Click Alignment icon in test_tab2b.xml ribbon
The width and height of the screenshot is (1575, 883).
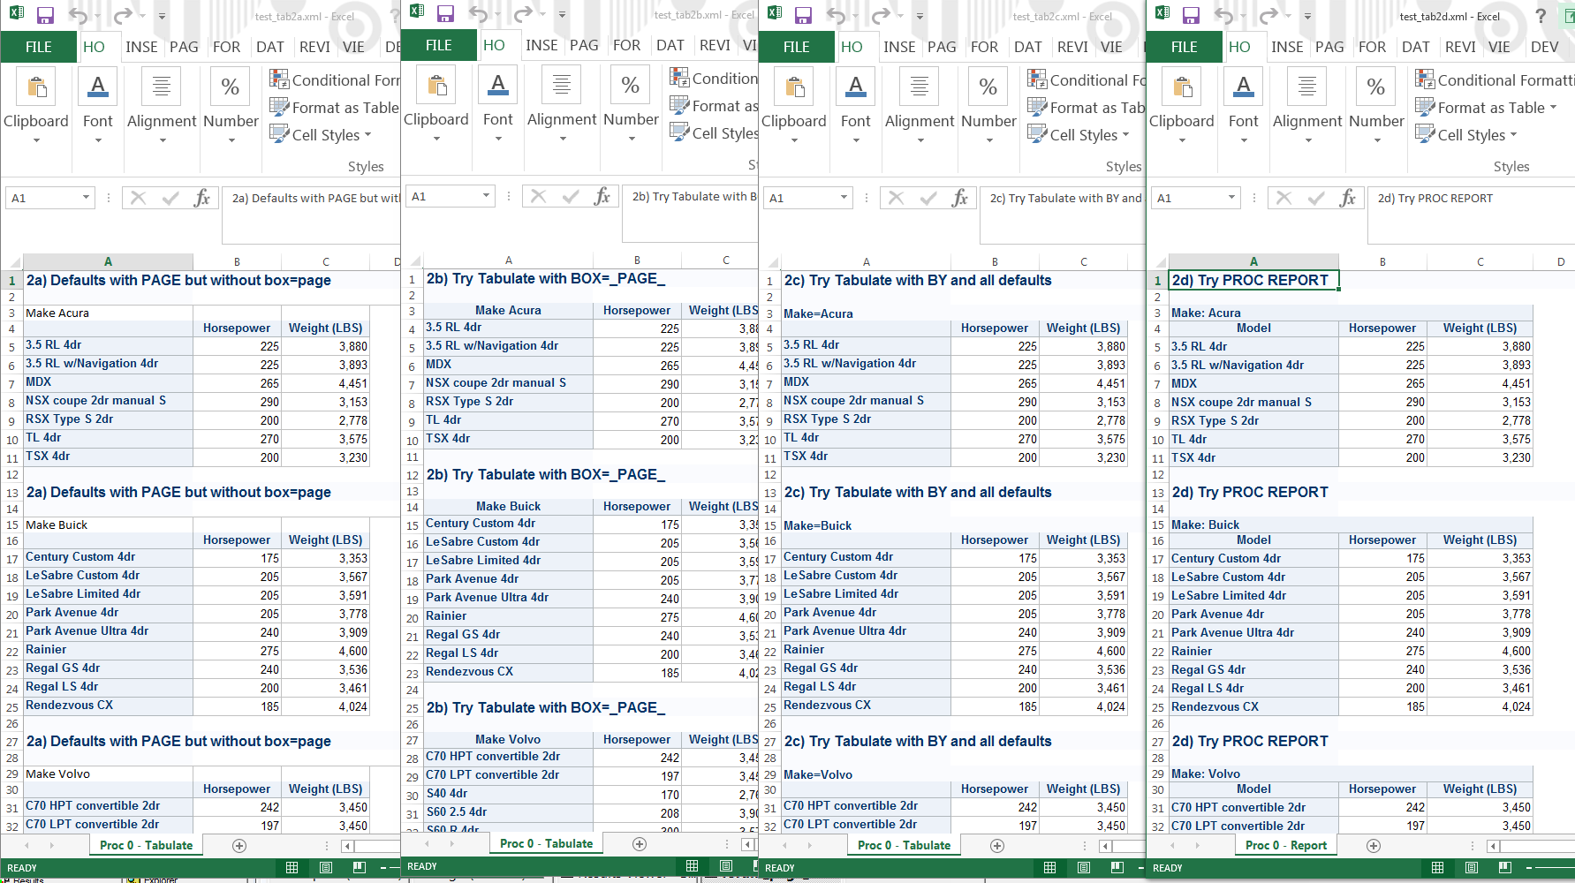pyautogui.click(x=562, y=86)
